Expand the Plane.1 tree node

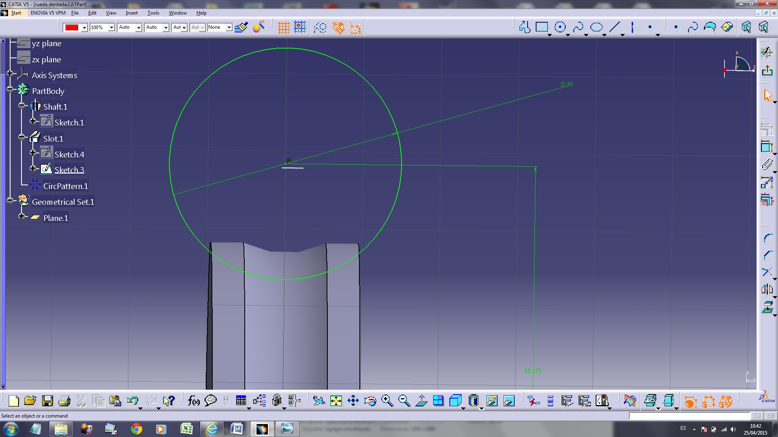pos(22,216)
